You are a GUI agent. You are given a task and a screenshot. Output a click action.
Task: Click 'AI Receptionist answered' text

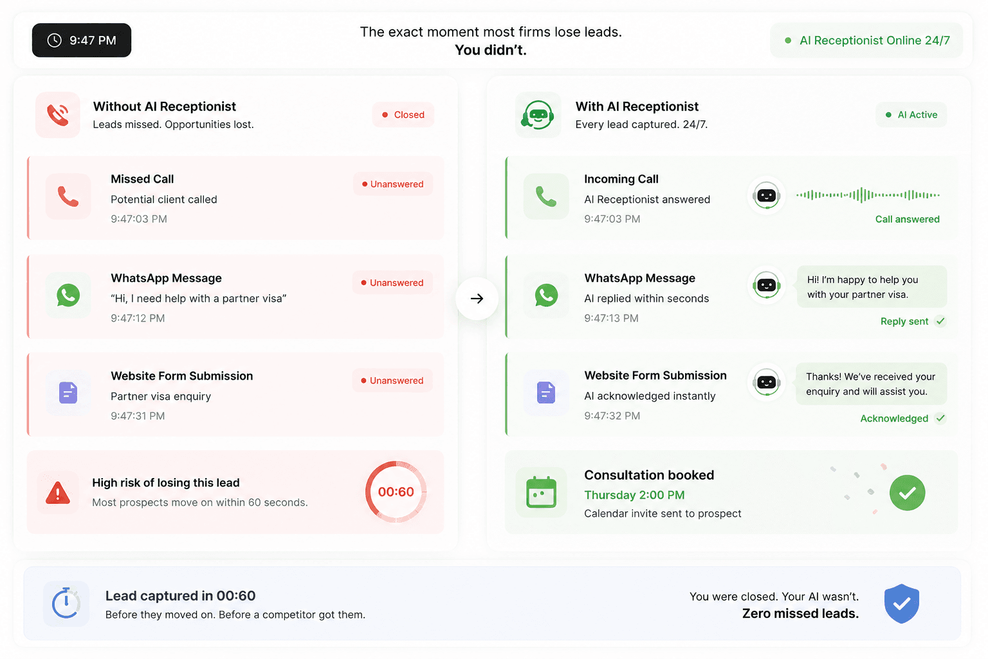[647, 200]
